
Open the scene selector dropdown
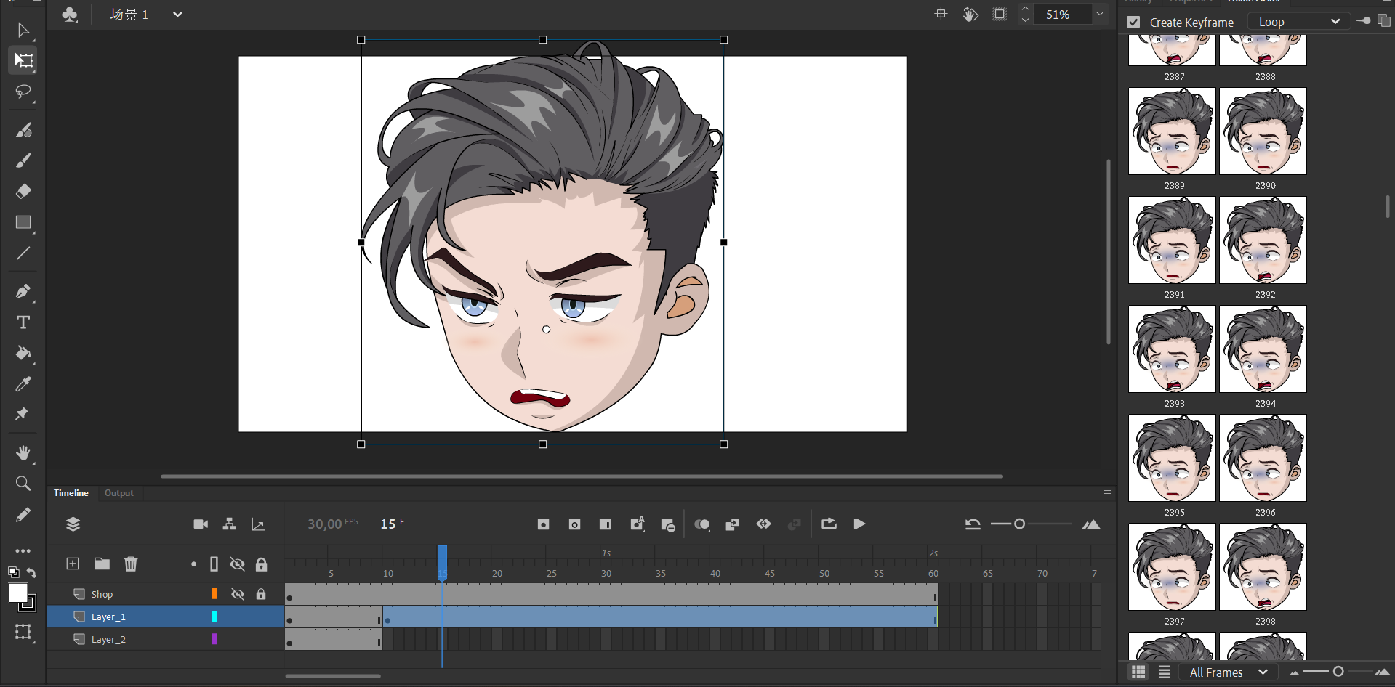coord(177,15)
